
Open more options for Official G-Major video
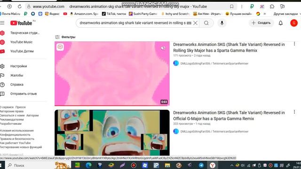tap(294, 112)
